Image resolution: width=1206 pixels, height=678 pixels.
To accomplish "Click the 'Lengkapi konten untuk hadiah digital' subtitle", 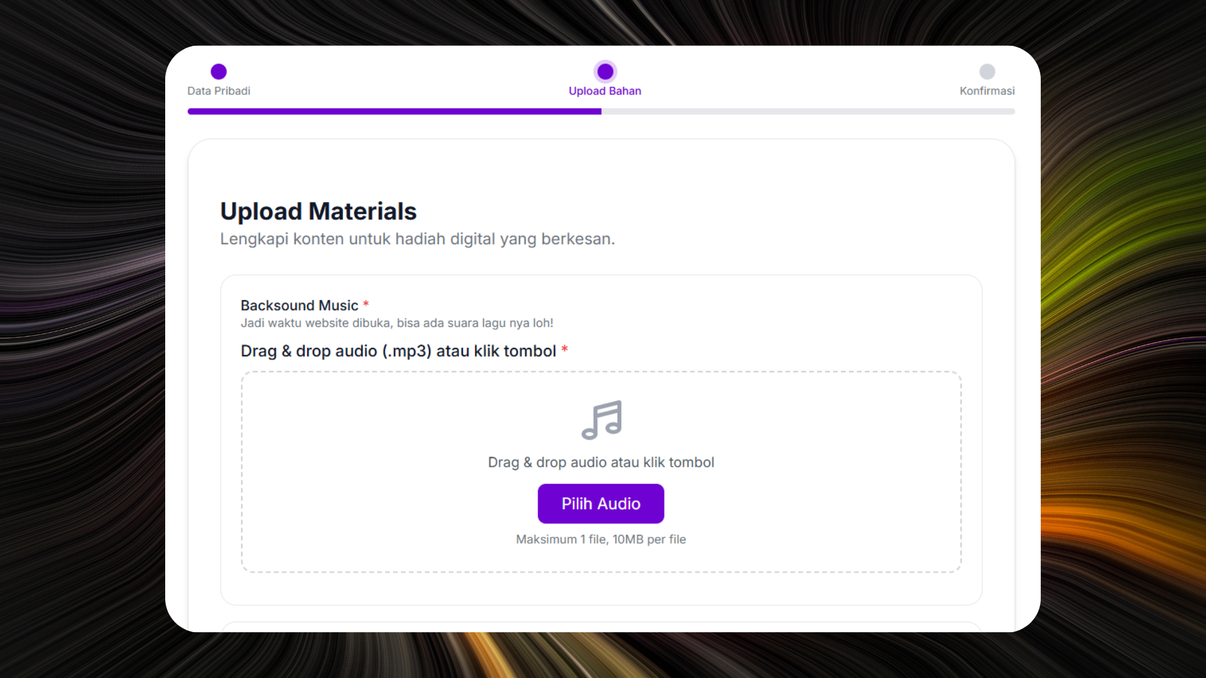I will pos(417,239).
